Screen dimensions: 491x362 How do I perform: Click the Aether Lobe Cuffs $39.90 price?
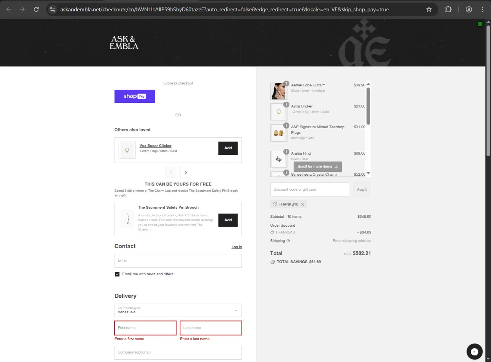point(359,85)
